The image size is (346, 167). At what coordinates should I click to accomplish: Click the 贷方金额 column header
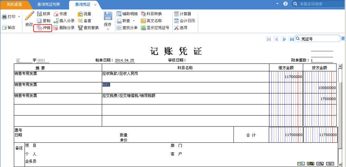click(320, 68)
